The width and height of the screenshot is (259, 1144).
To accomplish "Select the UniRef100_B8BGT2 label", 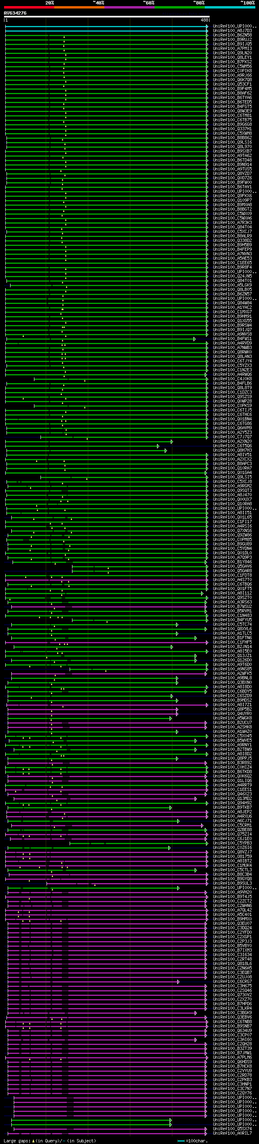I will (x=232, y=209).
